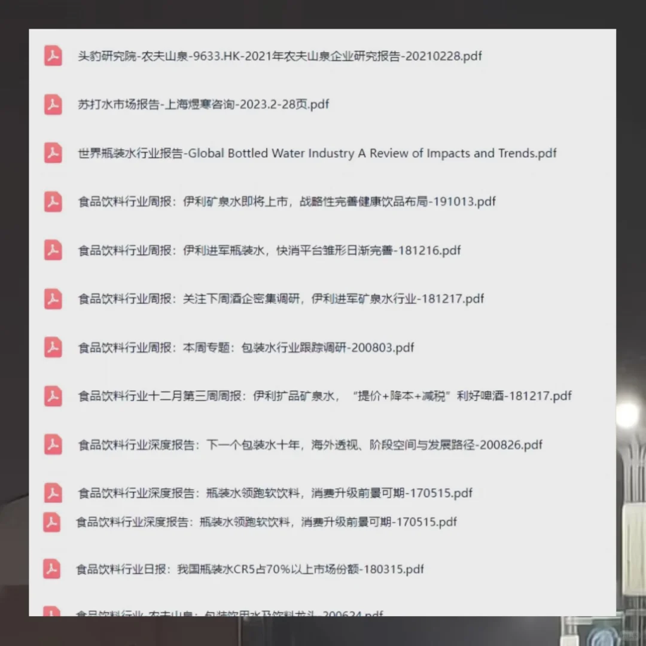This screenshot has height=646, width=646.
Task: Open the 伊利矿泉水即将上市 weekly report
Action: [285, 202]
